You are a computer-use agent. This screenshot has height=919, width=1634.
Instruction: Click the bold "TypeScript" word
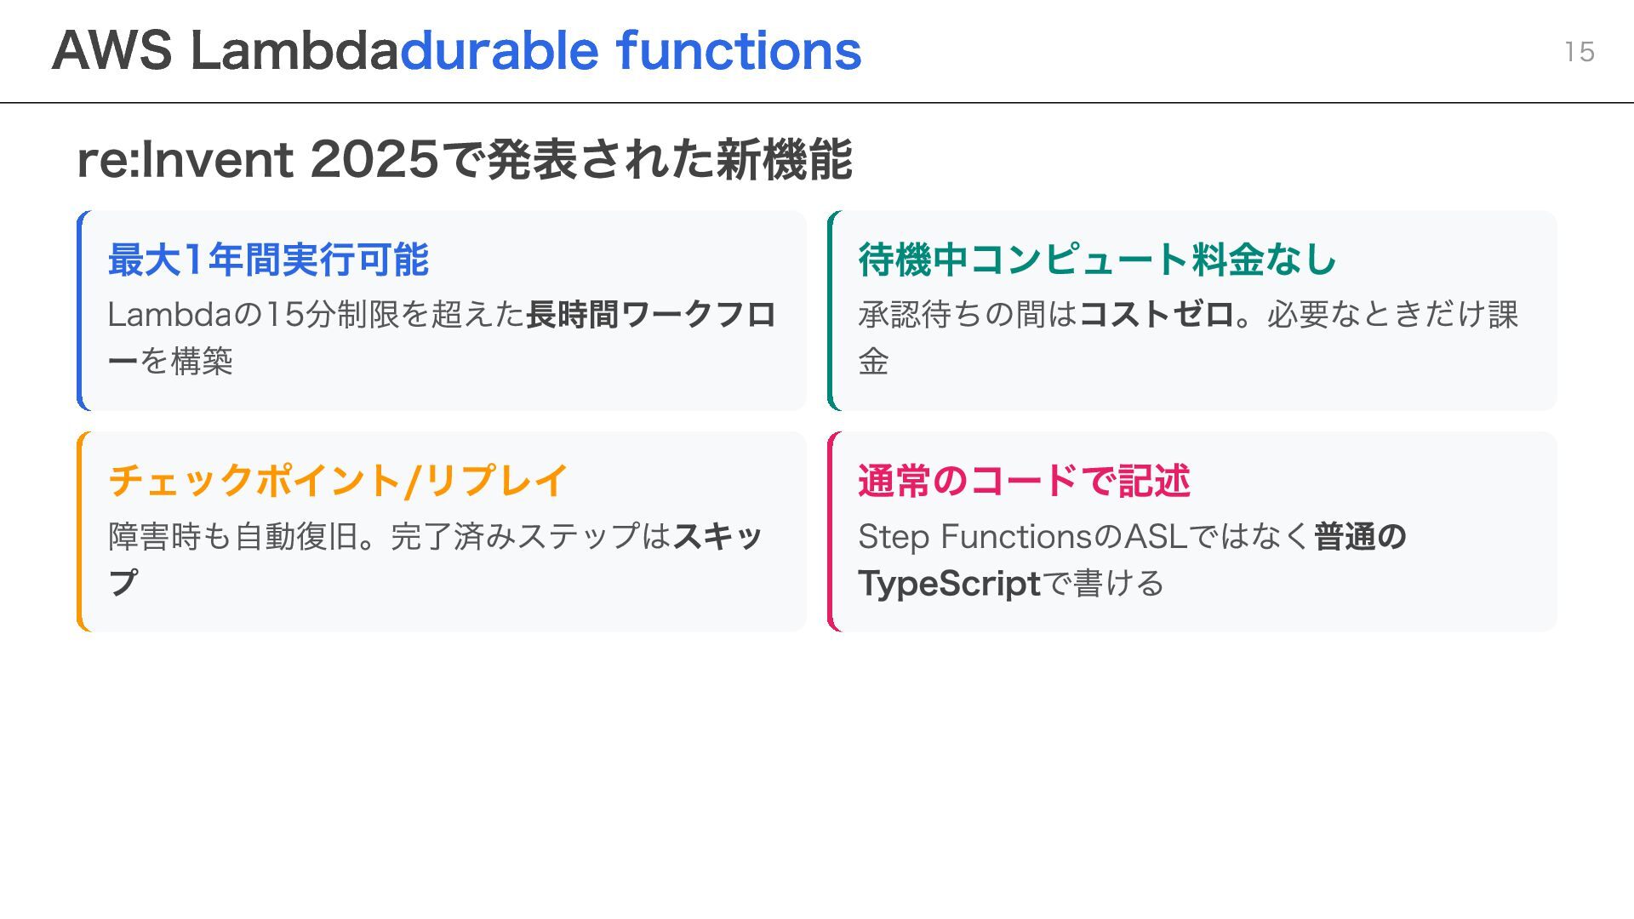click(x=949, y=584)
